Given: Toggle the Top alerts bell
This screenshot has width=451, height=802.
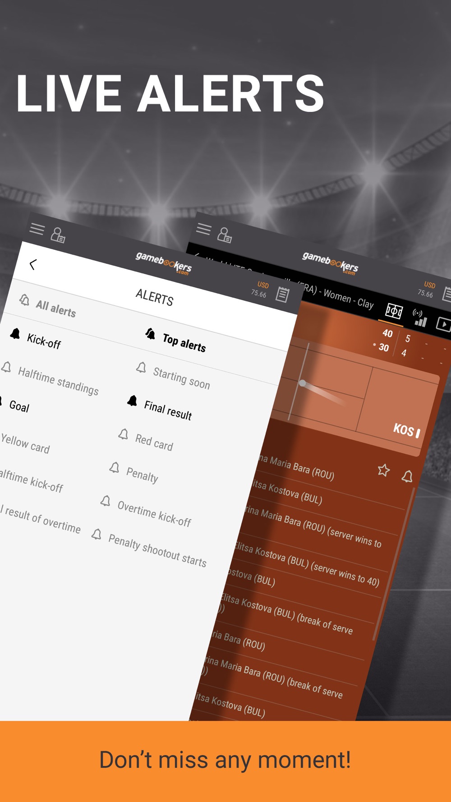Looking at the screenshot, I should [x=150, y=334].
